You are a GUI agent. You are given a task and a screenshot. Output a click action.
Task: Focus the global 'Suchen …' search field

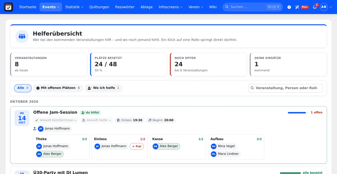tap(253, 7)
